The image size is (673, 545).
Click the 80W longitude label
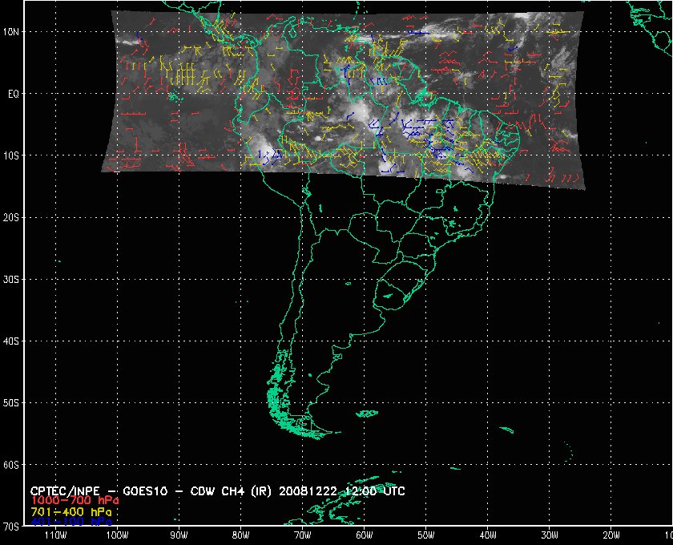pos(241,535)
